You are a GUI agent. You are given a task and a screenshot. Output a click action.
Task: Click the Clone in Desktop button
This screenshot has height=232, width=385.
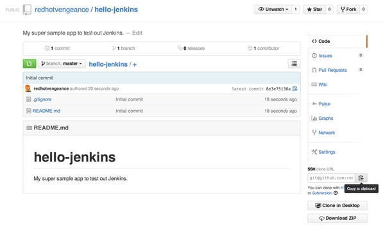coord(338,206)
